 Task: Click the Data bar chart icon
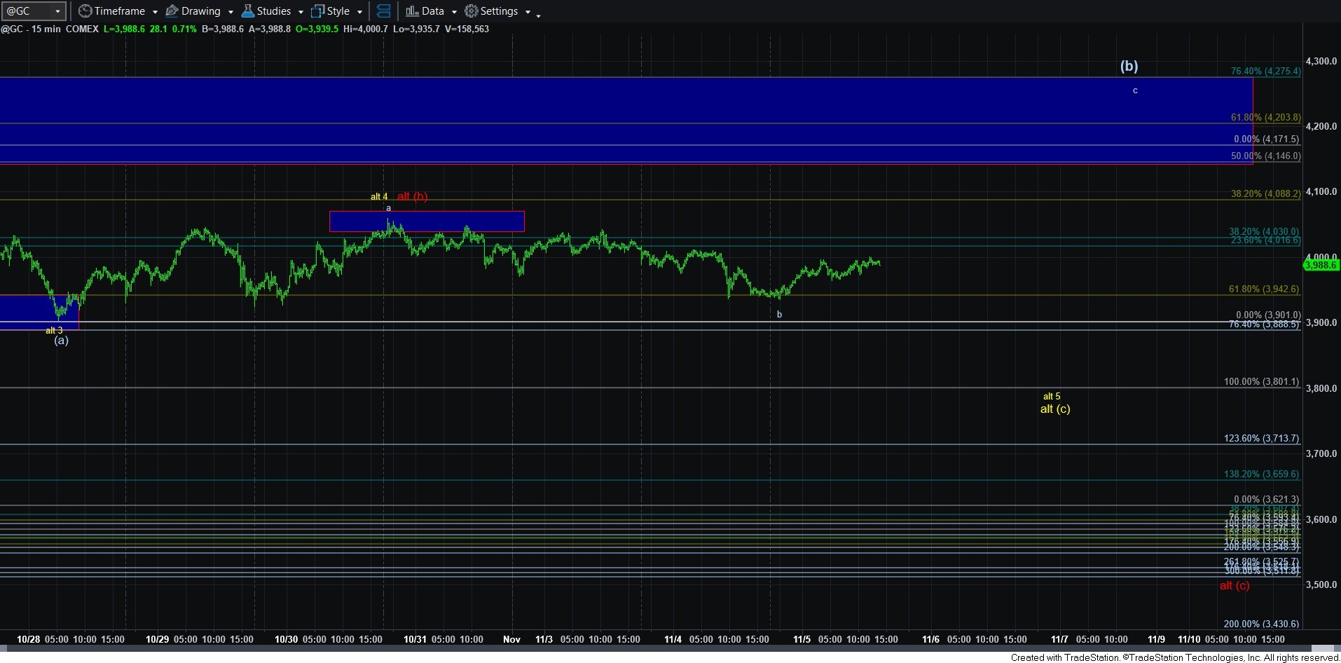point(412,11)
